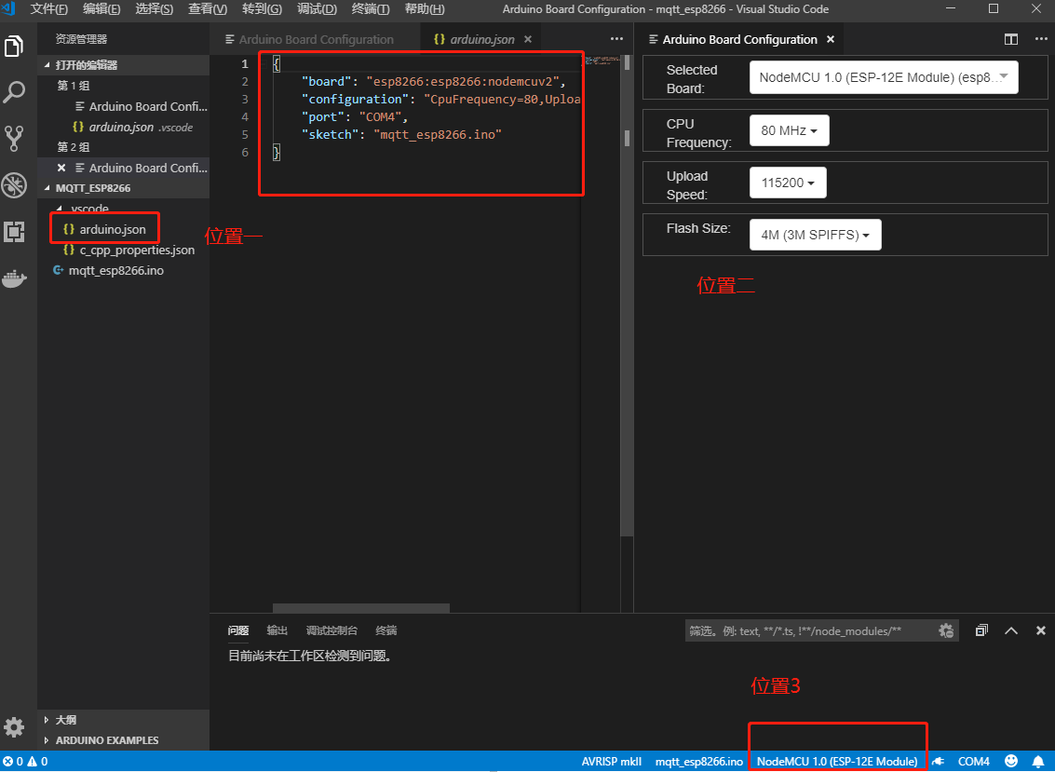
Task: Open the 转到(G) menu
Action: [262, 9]
